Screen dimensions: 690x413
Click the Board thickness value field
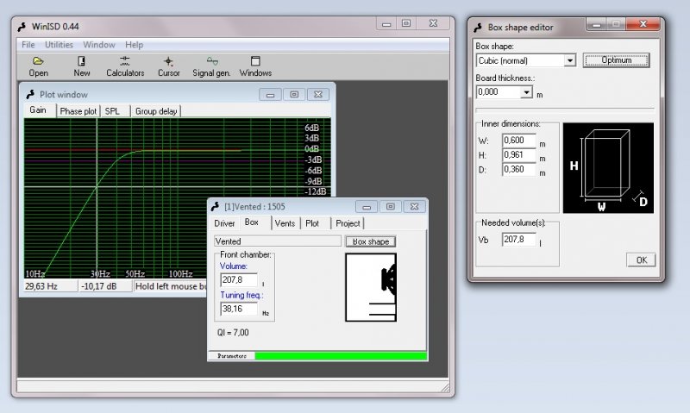tap(499, 92)
